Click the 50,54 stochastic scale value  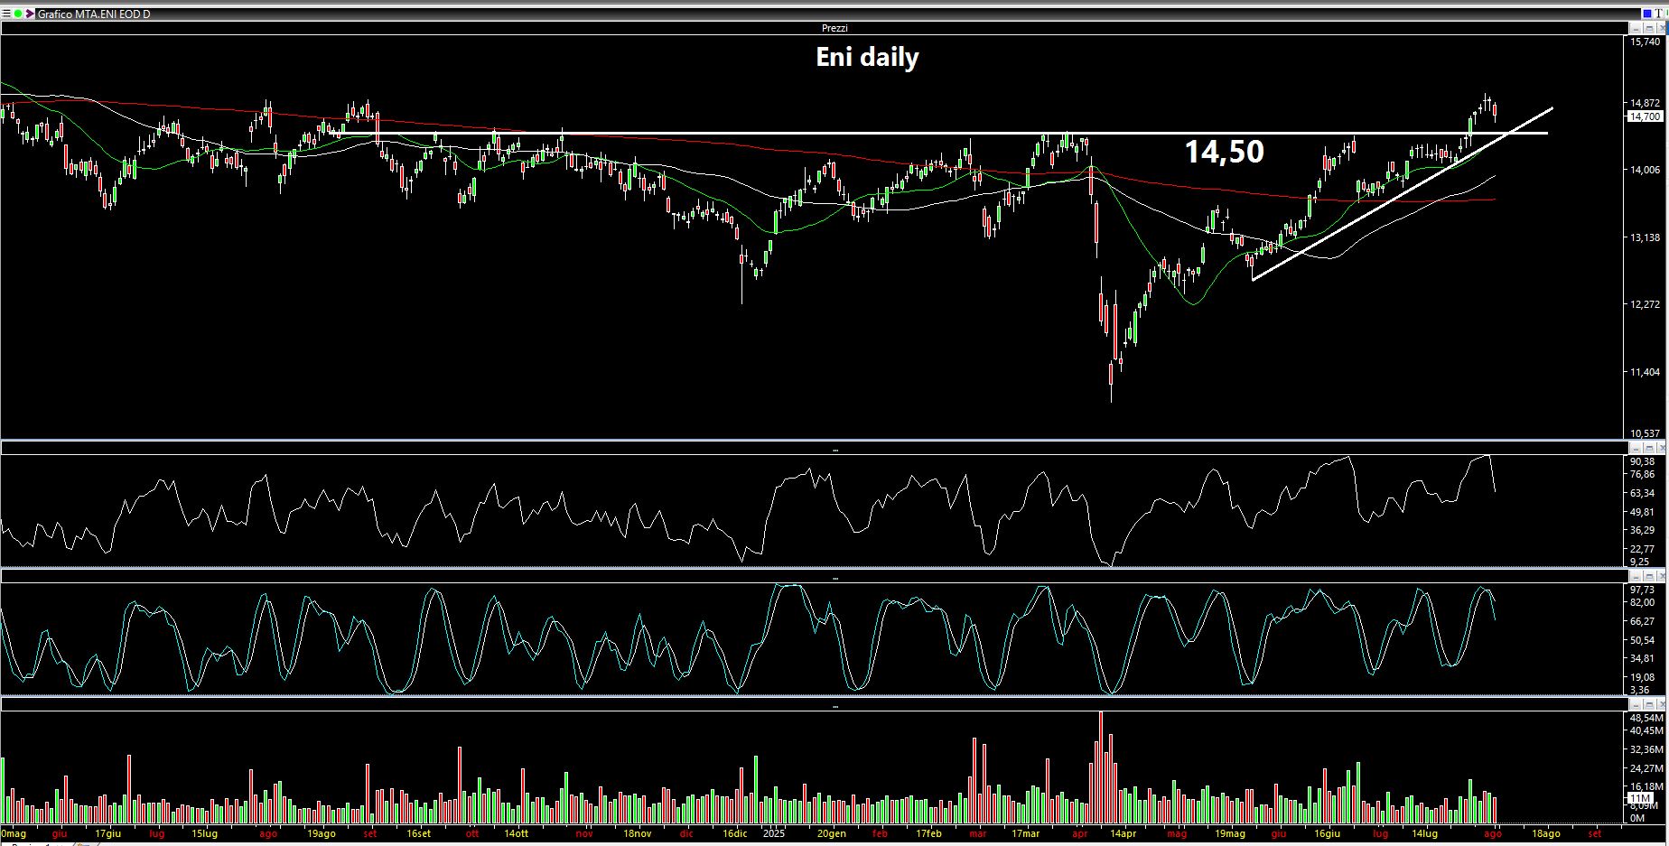pyautogui.click(x=1642, y=640)
